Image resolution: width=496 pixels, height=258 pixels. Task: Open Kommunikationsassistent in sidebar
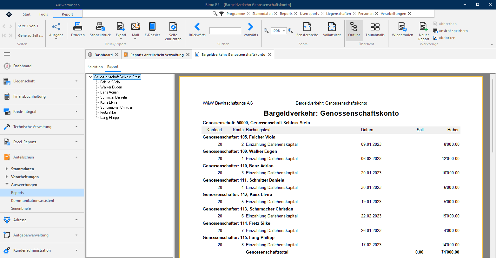[33, 201]
